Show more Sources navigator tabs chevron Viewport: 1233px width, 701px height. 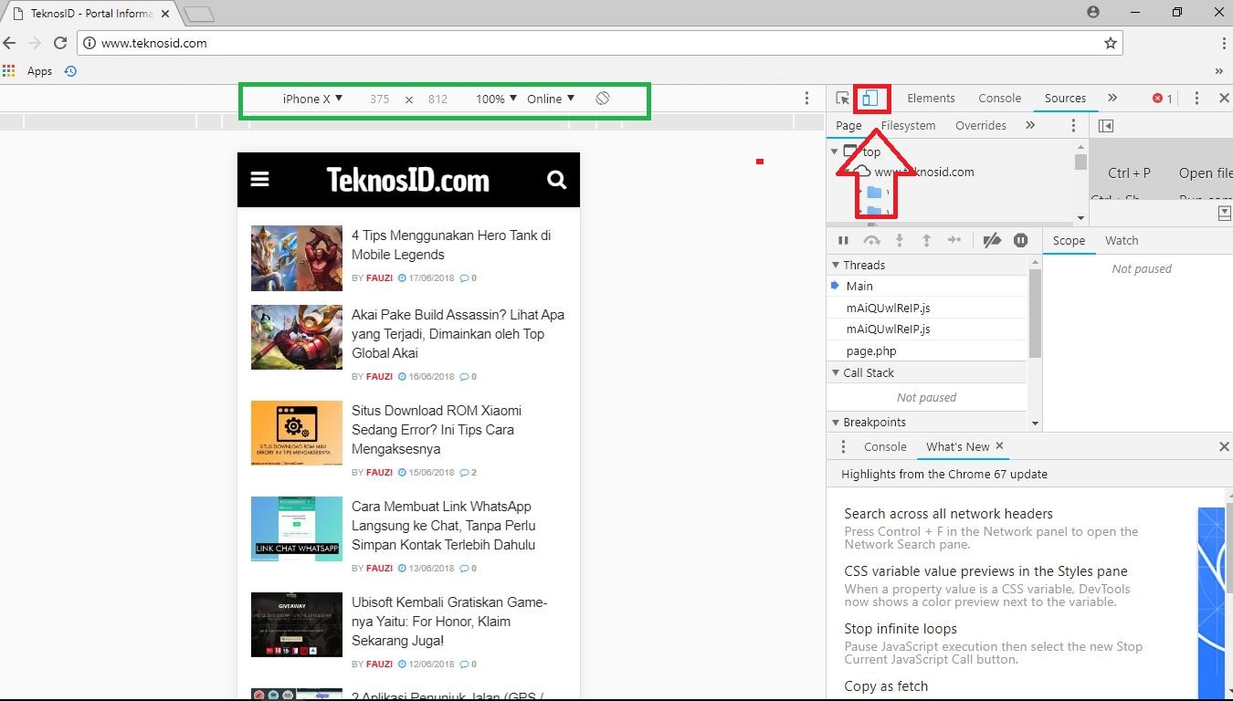[1030, 125]
